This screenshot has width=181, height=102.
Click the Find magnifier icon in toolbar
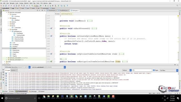pos(22,6)
